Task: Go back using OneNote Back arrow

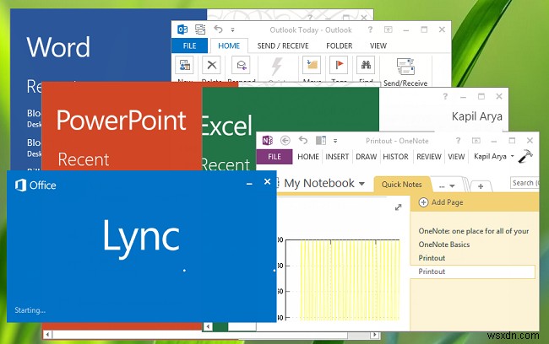Action: click(285, 141)
